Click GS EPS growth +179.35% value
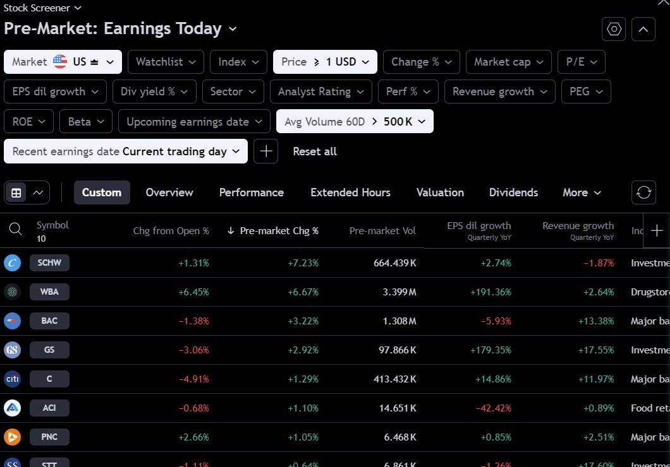The width and height of the screenshot is (670, 467). click(x=490, y=350)
